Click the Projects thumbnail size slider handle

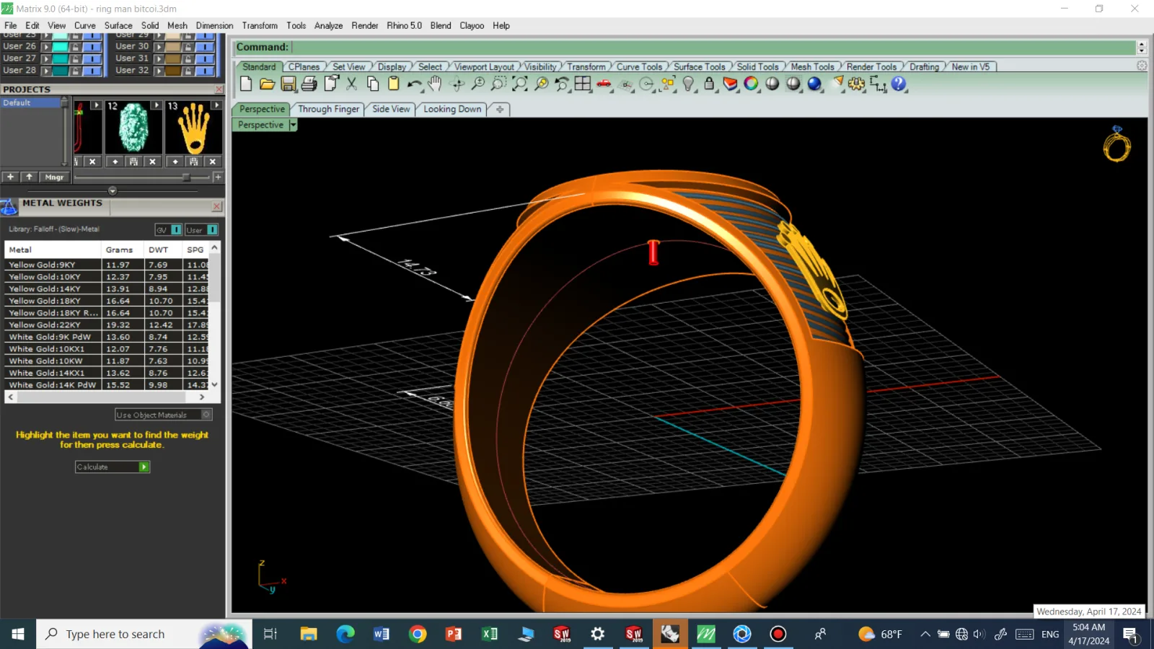(186, 177)
